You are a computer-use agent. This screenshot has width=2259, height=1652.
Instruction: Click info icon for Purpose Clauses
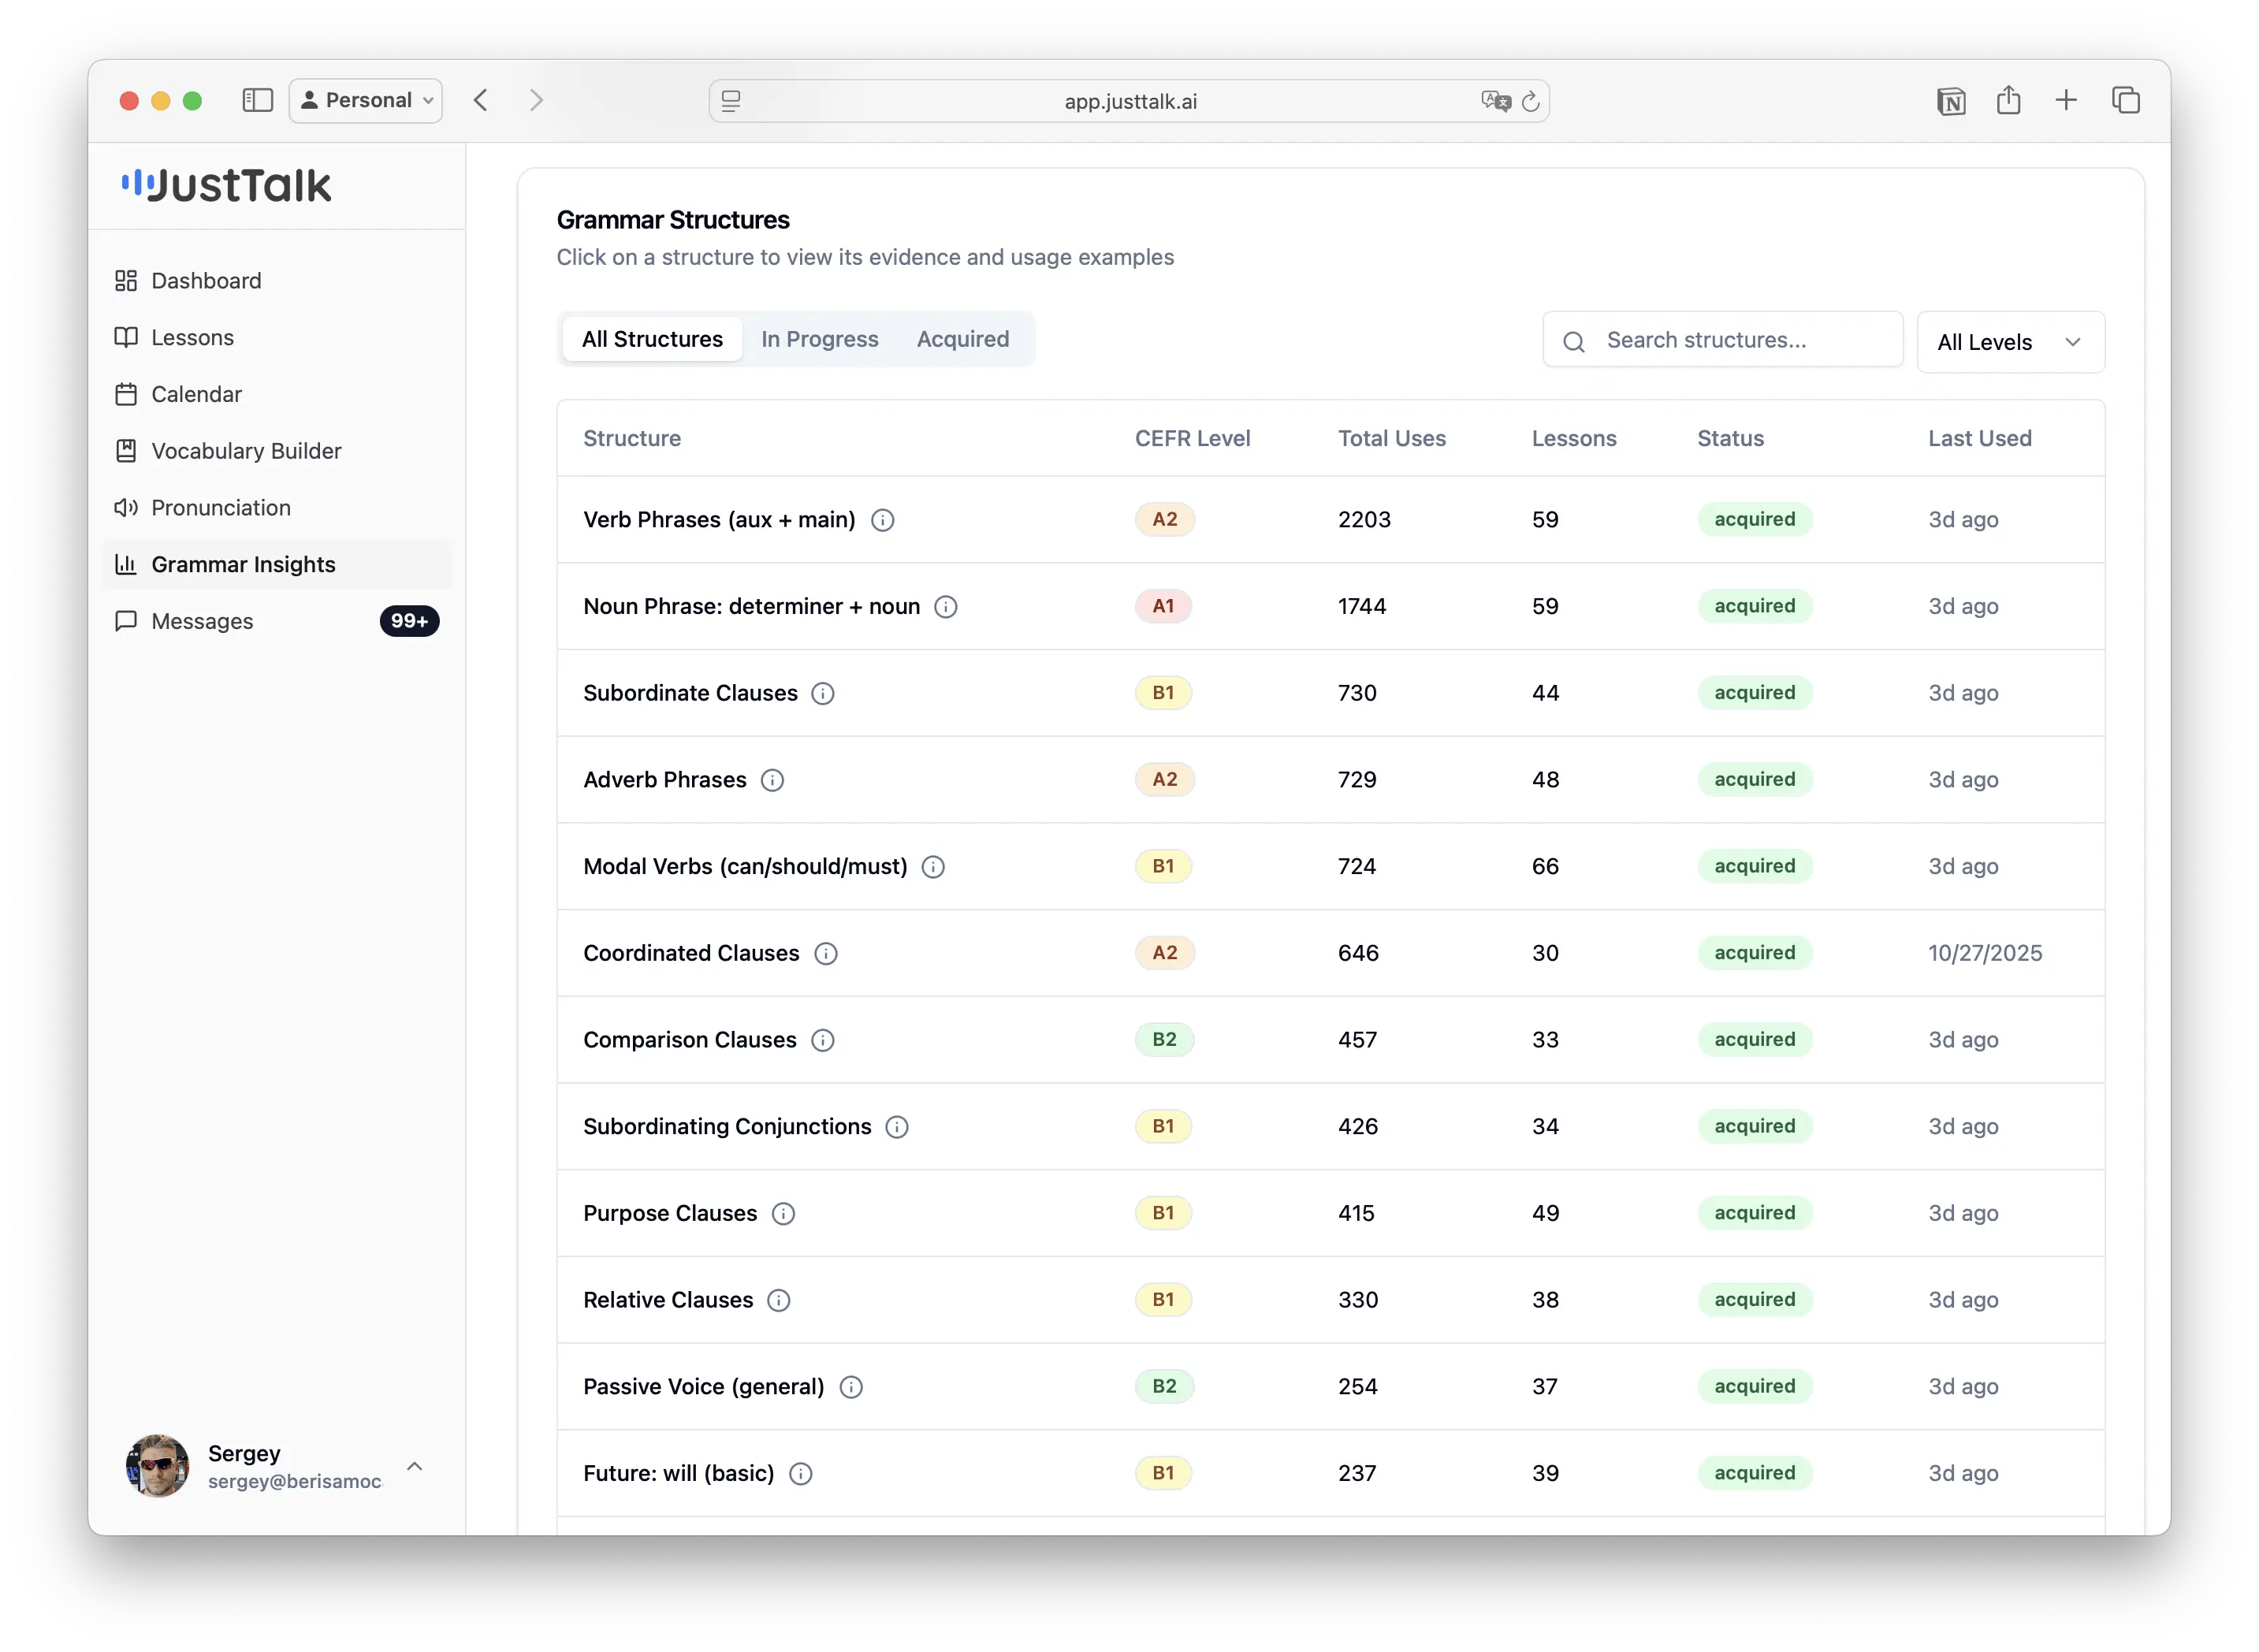[x=783, y=1214]
